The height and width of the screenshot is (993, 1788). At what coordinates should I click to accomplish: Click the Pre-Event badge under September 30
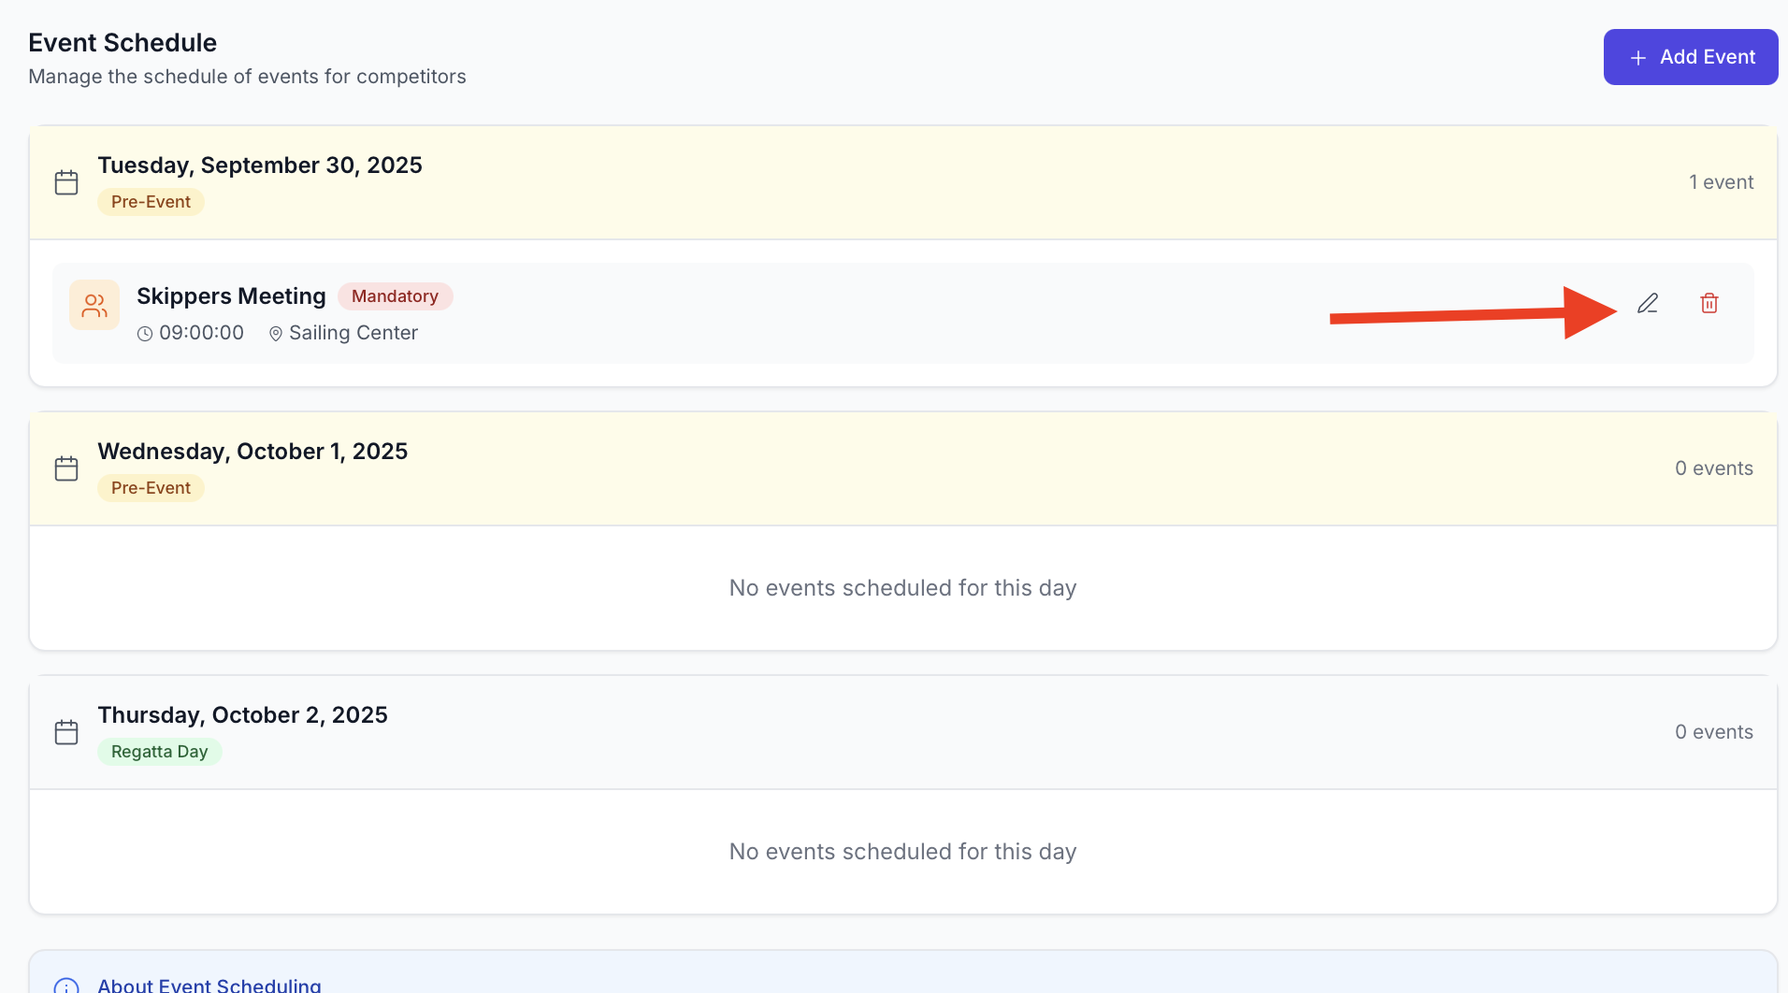click(x=151, y=201)
